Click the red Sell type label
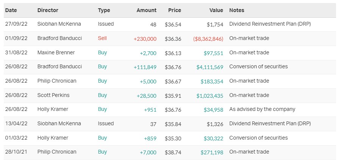 102,38
